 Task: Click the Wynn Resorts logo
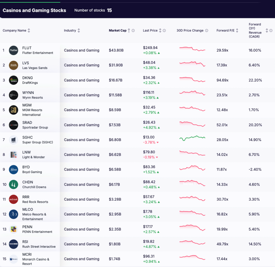pos(13,95)
